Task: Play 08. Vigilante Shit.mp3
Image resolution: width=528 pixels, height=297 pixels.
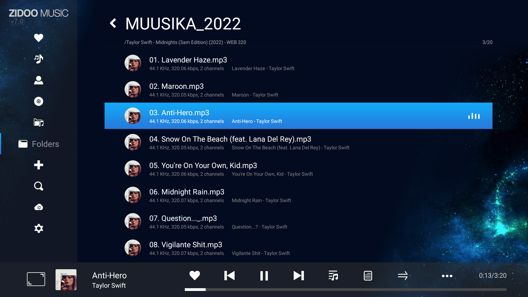Action: click(x=298, y=248)
